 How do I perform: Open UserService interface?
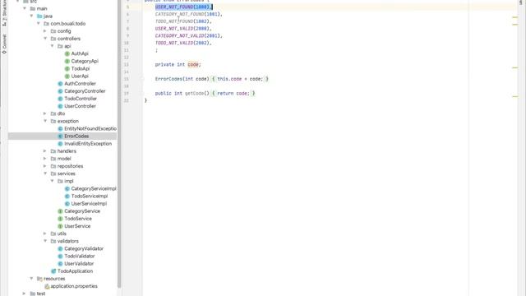click(77, 226)
